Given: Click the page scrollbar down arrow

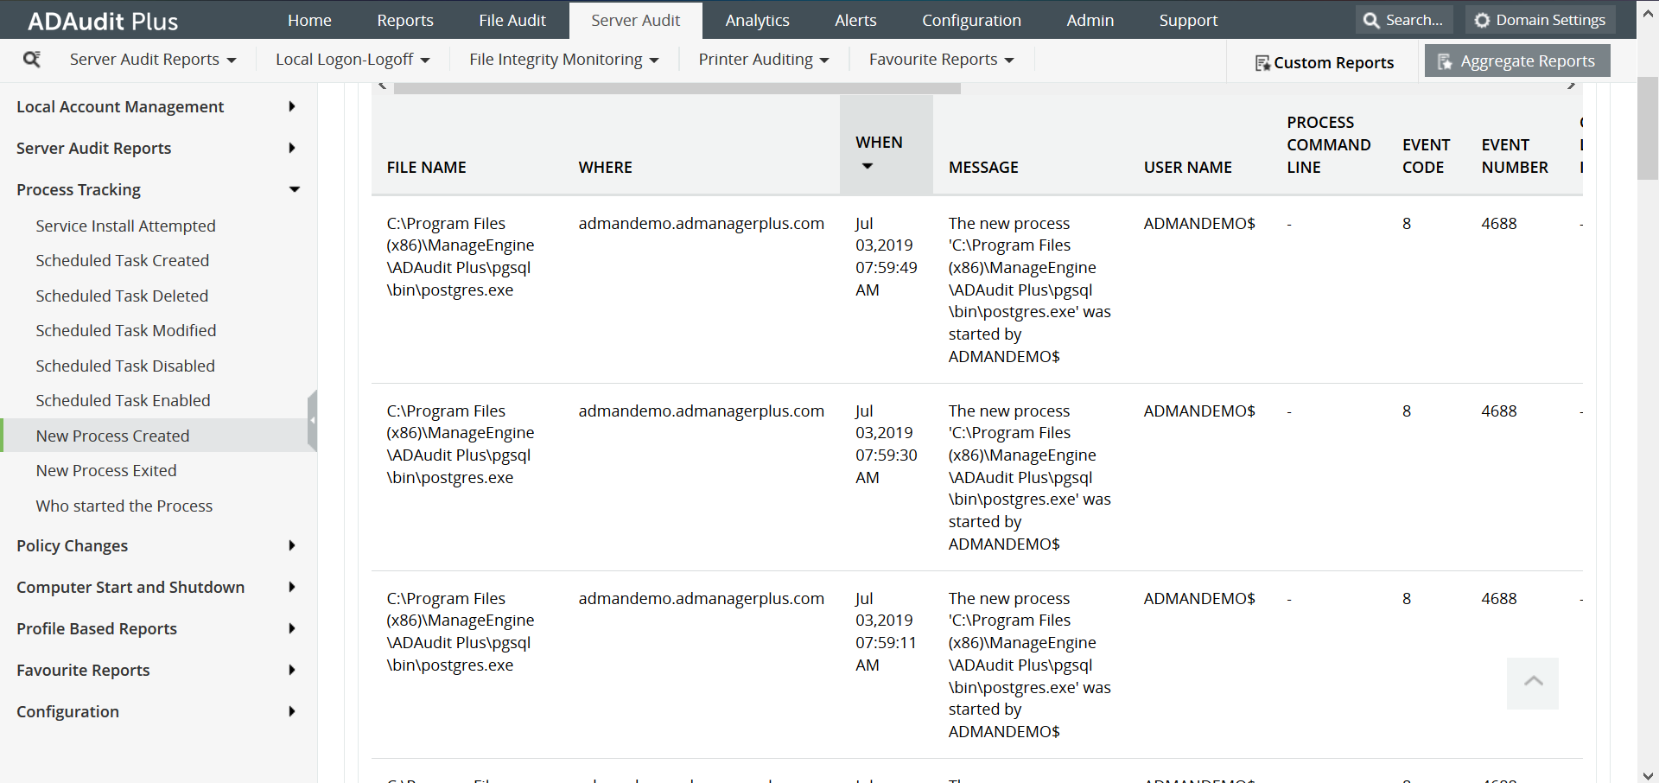Looking at the screenshot, I should click(x=1648, y=775).
